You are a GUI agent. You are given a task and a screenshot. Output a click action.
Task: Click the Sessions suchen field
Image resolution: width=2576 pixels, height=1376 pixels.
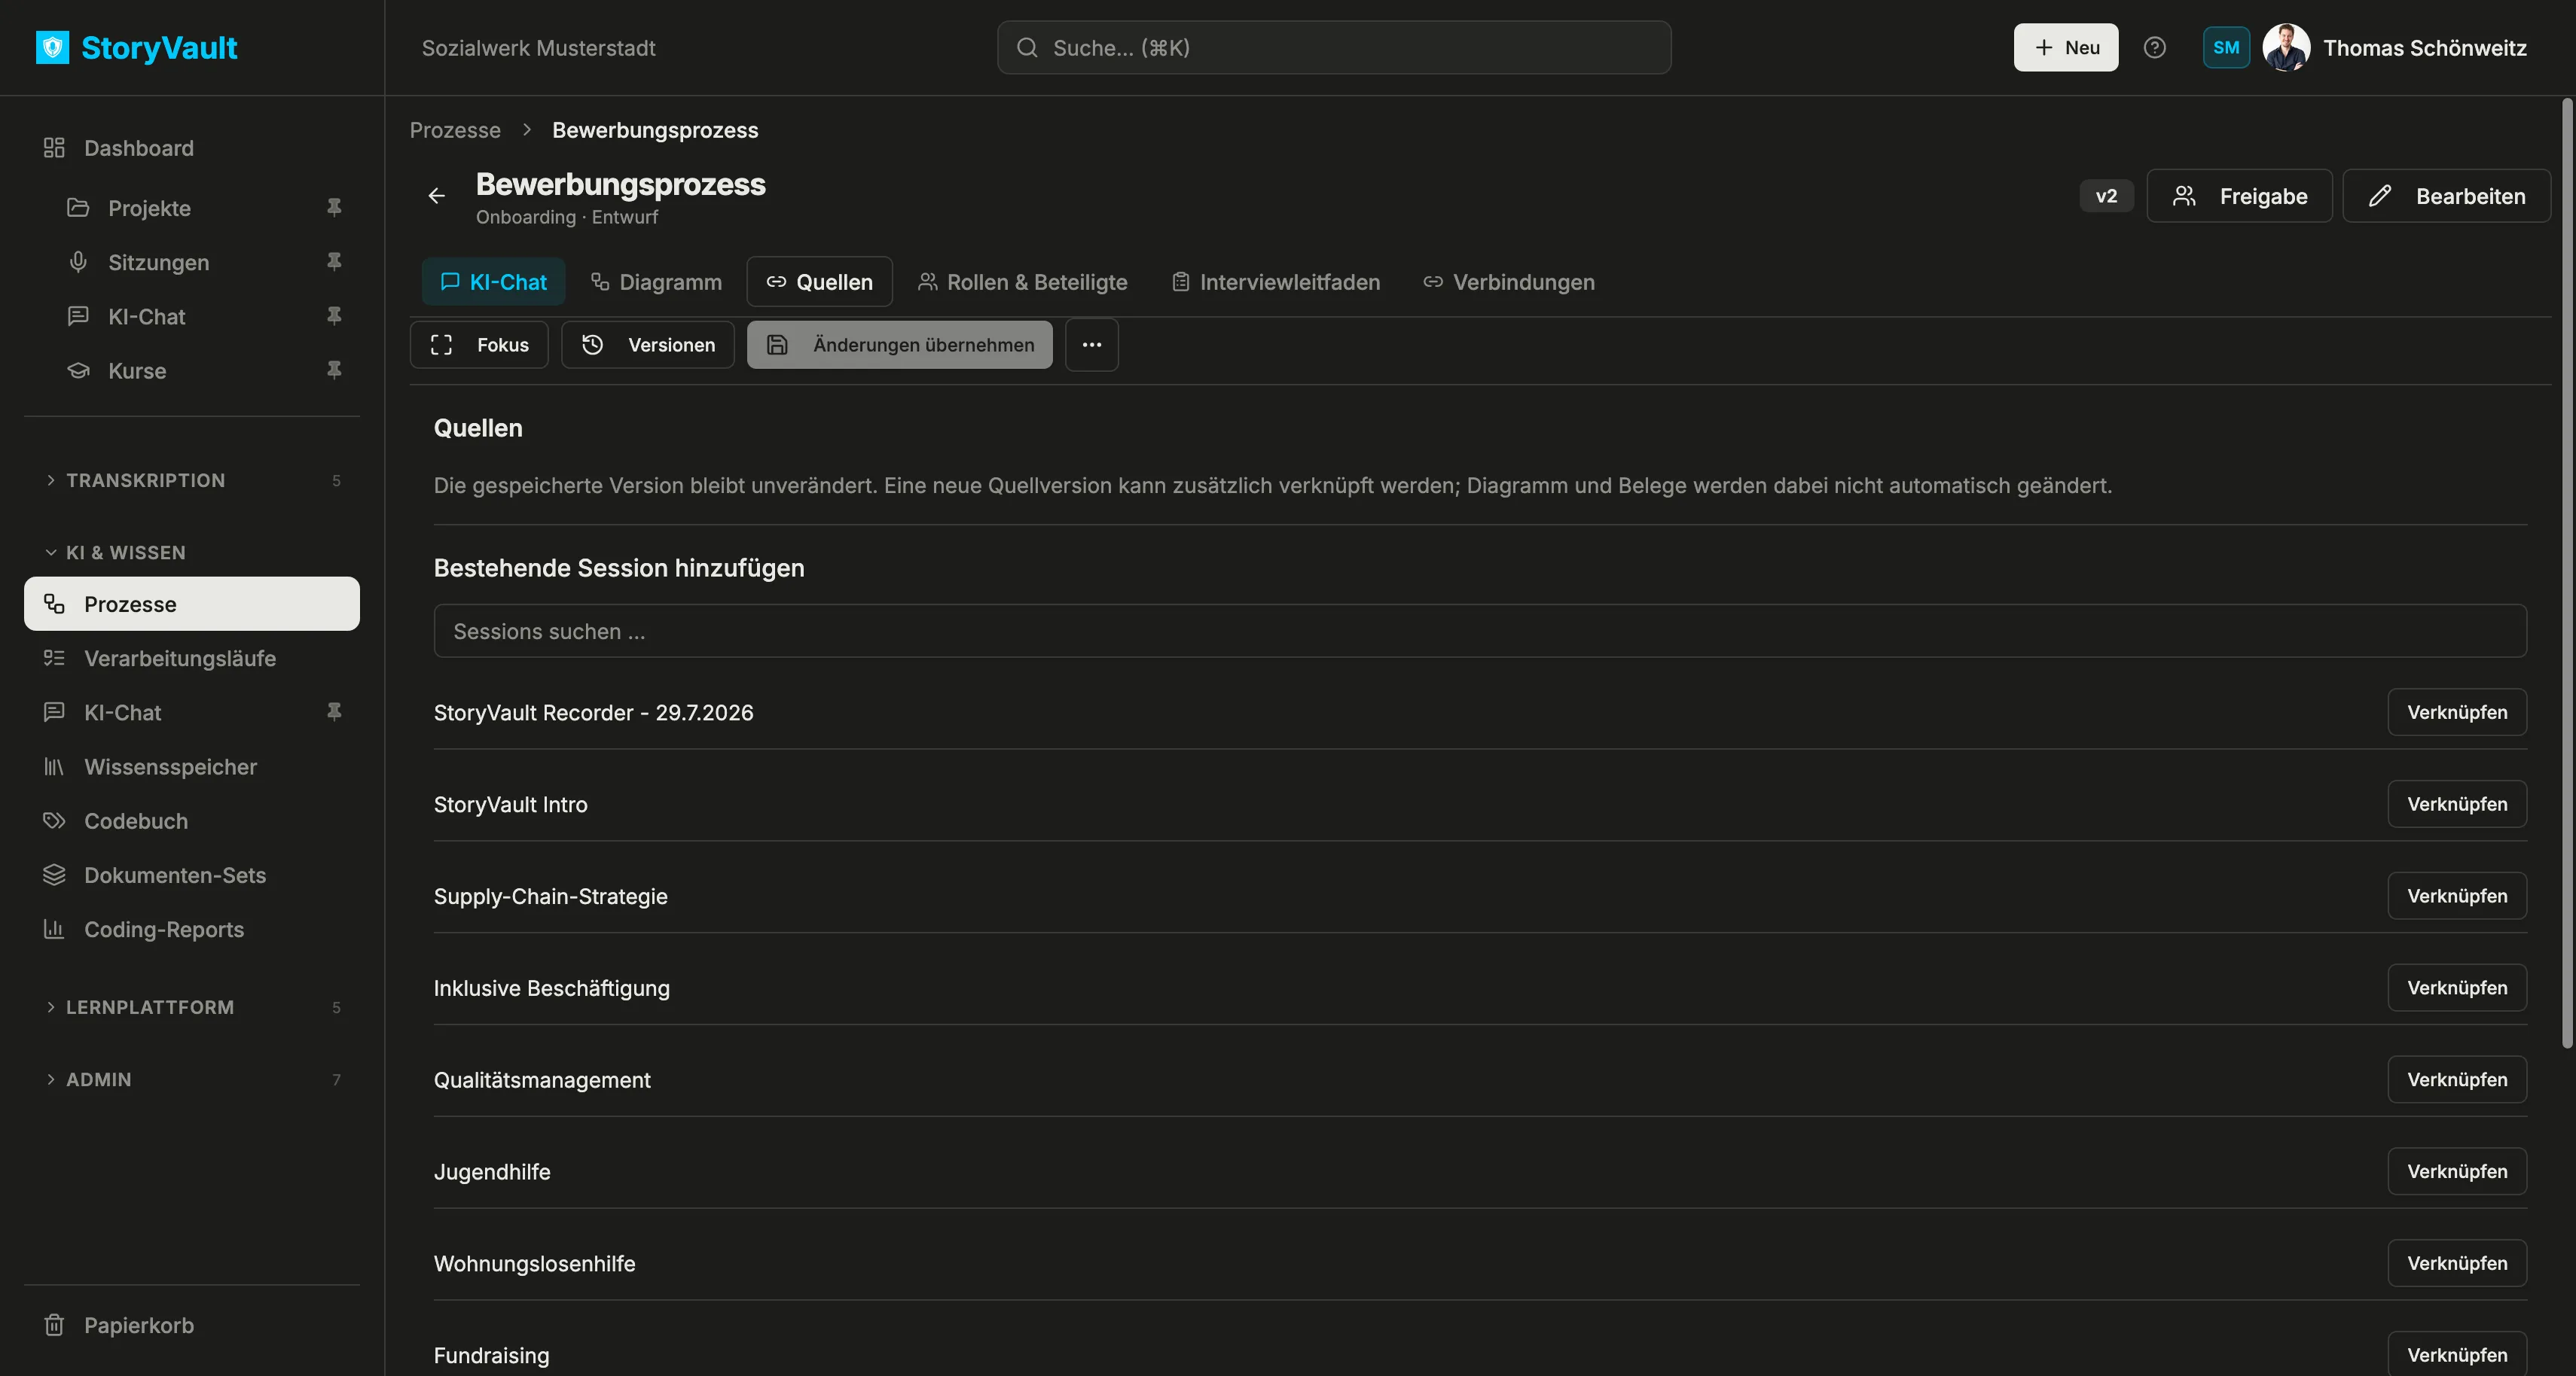point(1480,631)
